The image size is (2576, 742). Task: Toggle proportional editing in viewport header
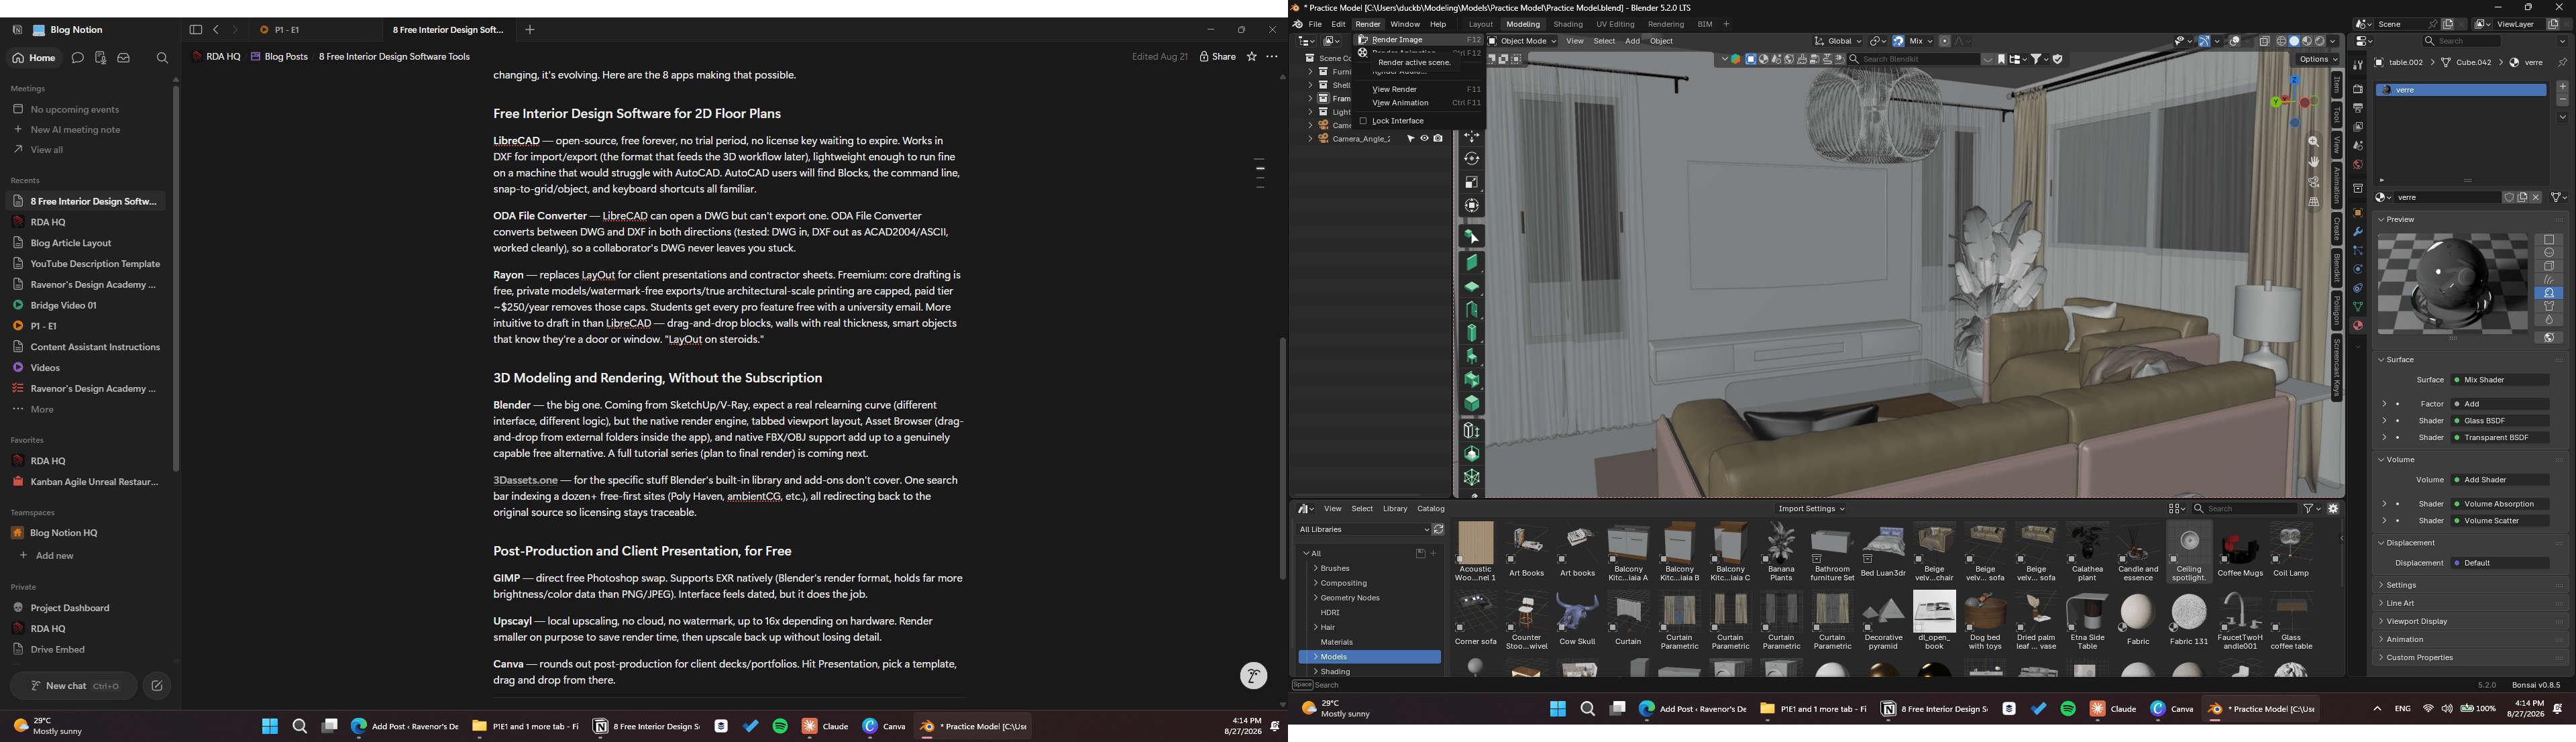[x=1945, y=42]
